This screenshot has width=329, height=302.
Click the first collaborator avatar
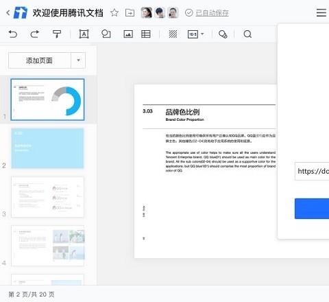coord(147,12)
